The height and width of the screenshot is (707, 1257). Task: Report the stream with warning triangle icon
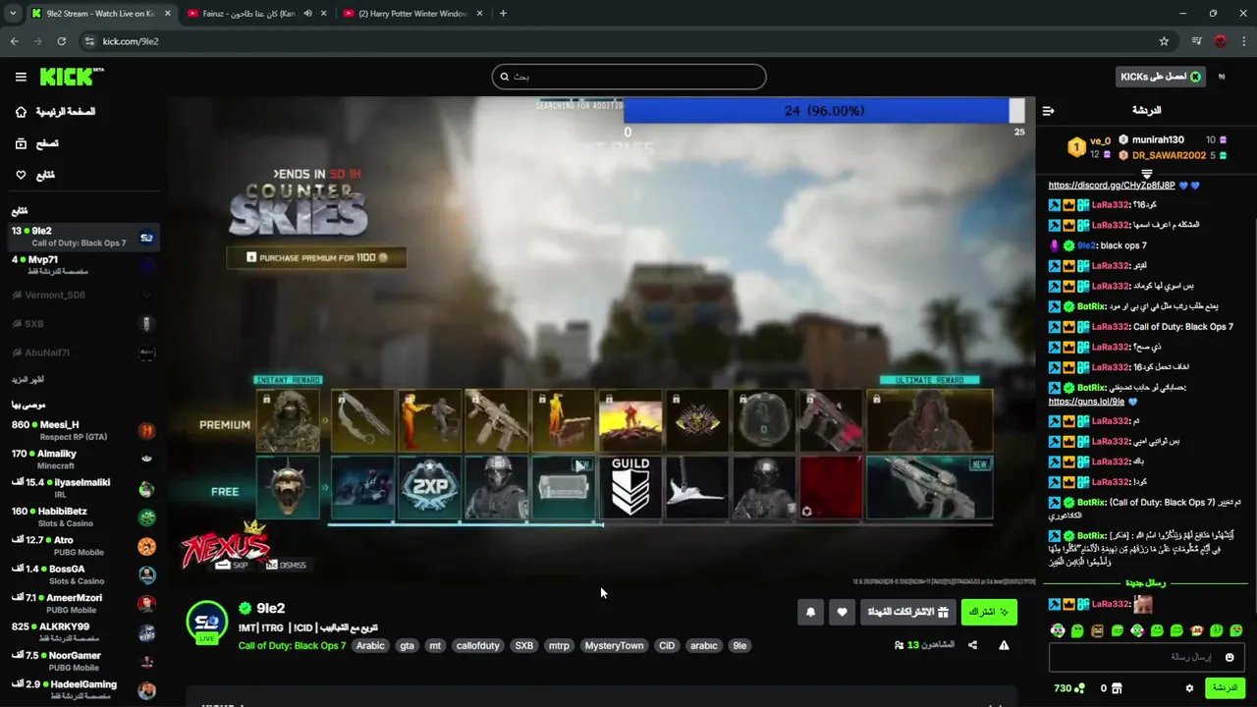click(x=1004, y=645)
